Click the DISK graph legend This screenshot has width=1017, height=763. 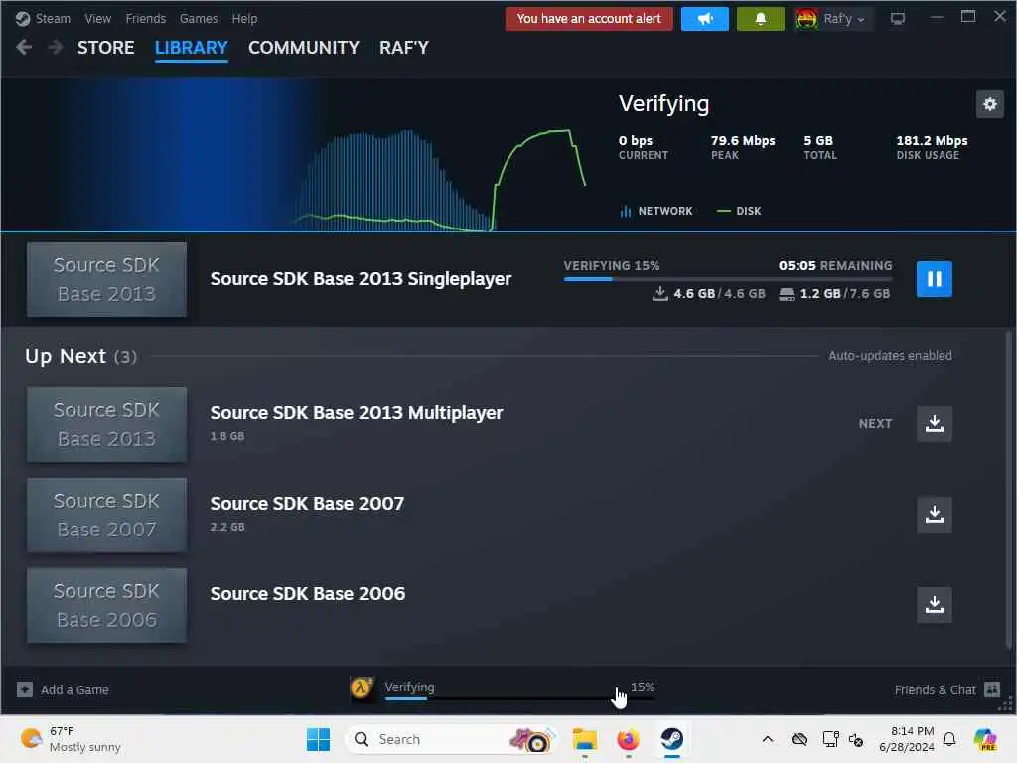739,211
